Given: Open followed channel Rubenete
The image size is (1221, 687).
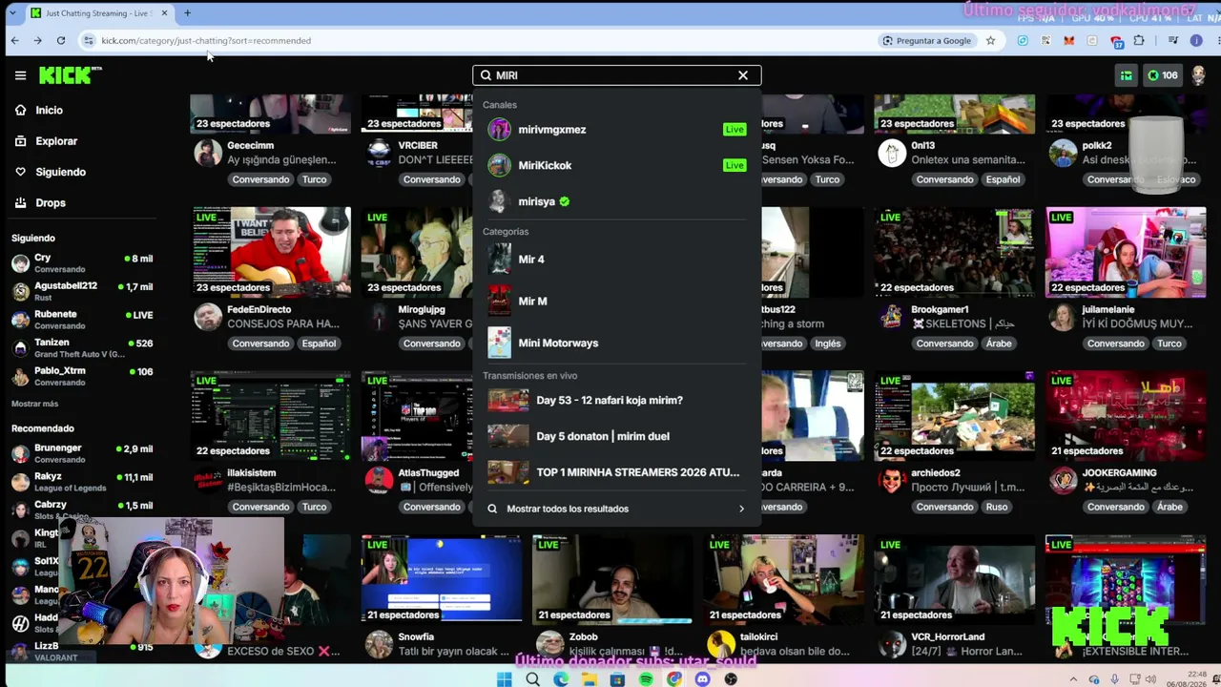Looking at the screenshot, I should click(82, 320).
